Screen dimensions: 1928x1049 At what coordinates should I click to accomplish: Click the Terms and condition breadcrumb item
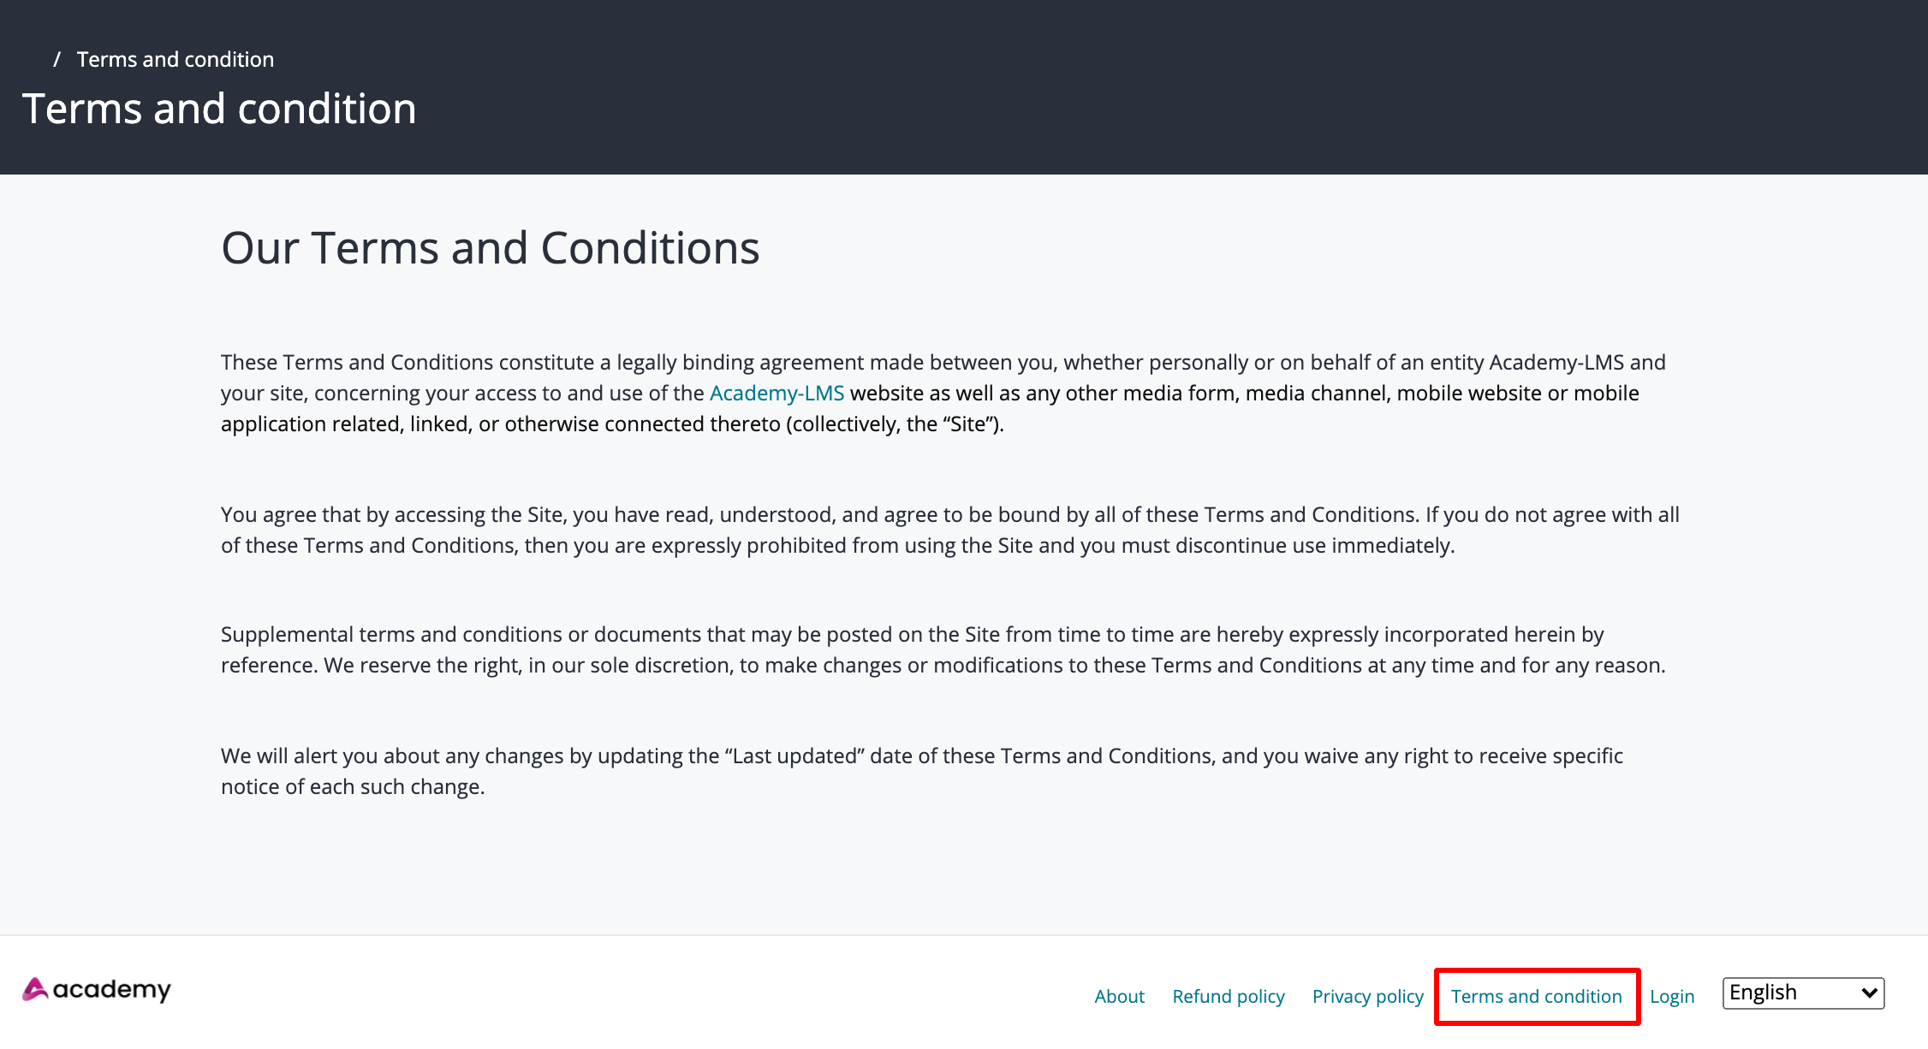point(176,59)
